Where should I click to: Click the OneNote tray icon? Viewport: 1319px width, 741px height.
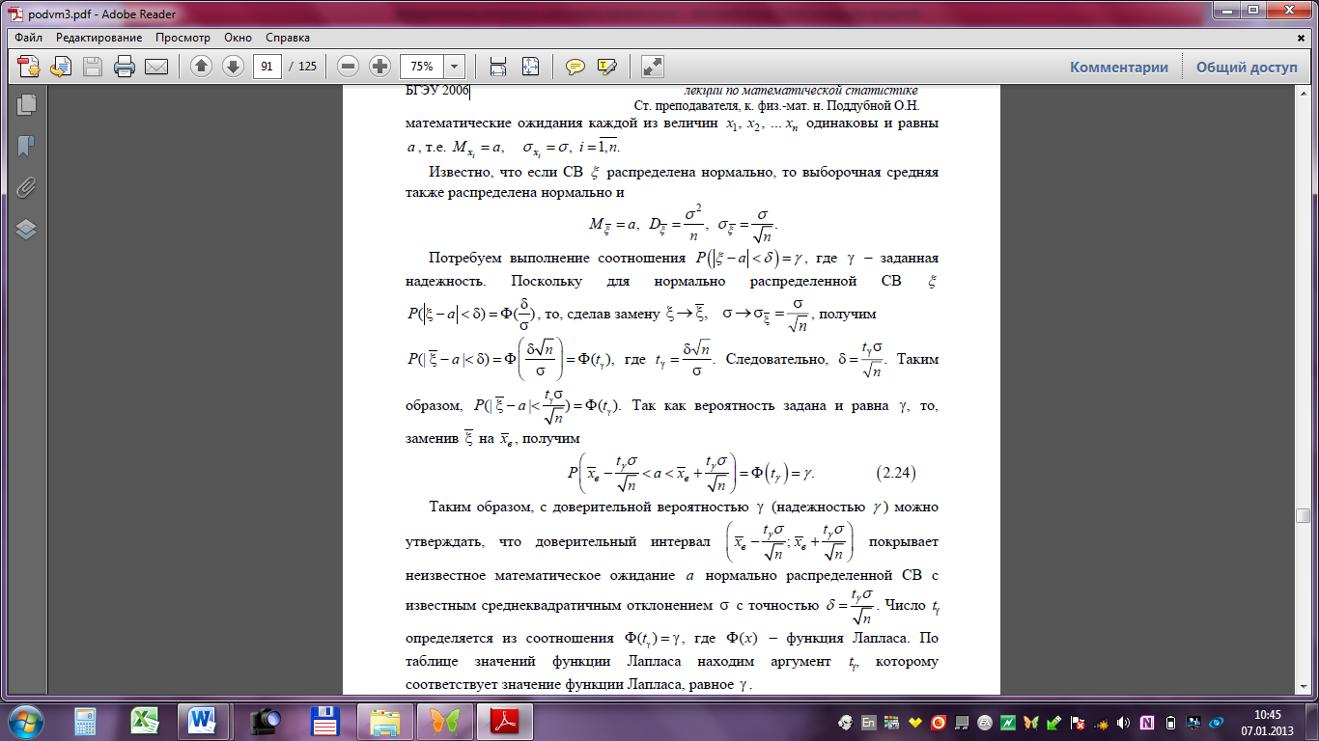click(x=1147, y=722)
